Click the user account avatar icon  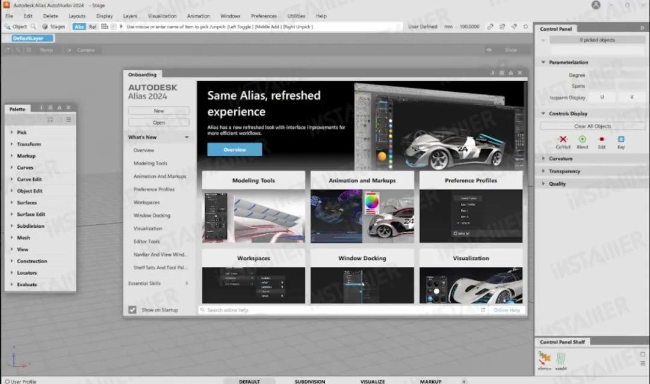(596, 5)
